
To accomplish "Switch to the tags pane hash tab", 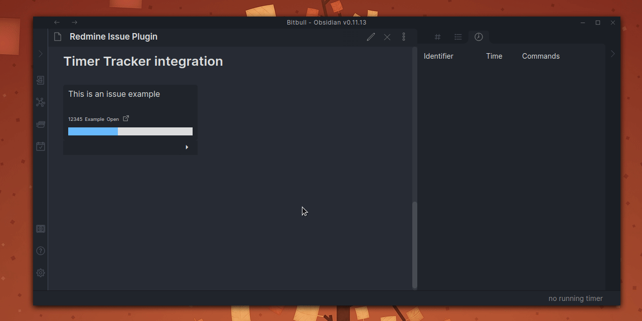I will click(437, 37).
